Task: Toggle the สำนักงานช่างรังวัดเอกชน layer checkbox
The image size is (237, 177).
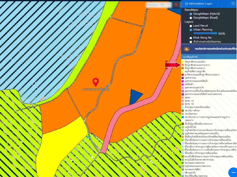Action: (191, 42)
